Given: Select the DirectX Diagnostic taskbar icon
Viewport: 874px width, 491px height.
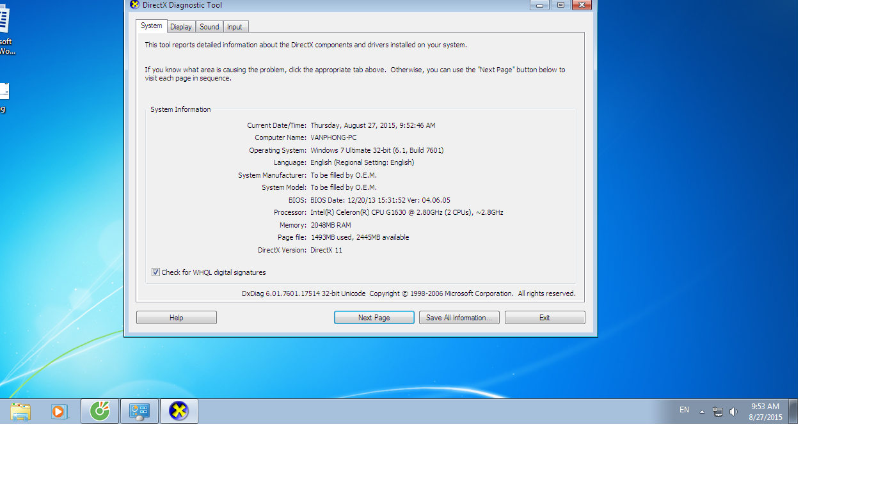Looking at the screenshot, I should 179,411.
